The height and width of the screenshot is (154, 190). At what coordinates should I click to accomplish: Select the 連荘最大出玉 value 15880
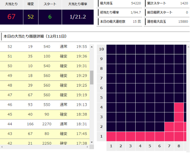point(183,22)
